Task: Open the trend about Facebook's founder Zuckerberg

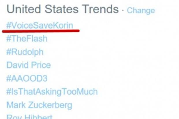Action: pos(39,105)
